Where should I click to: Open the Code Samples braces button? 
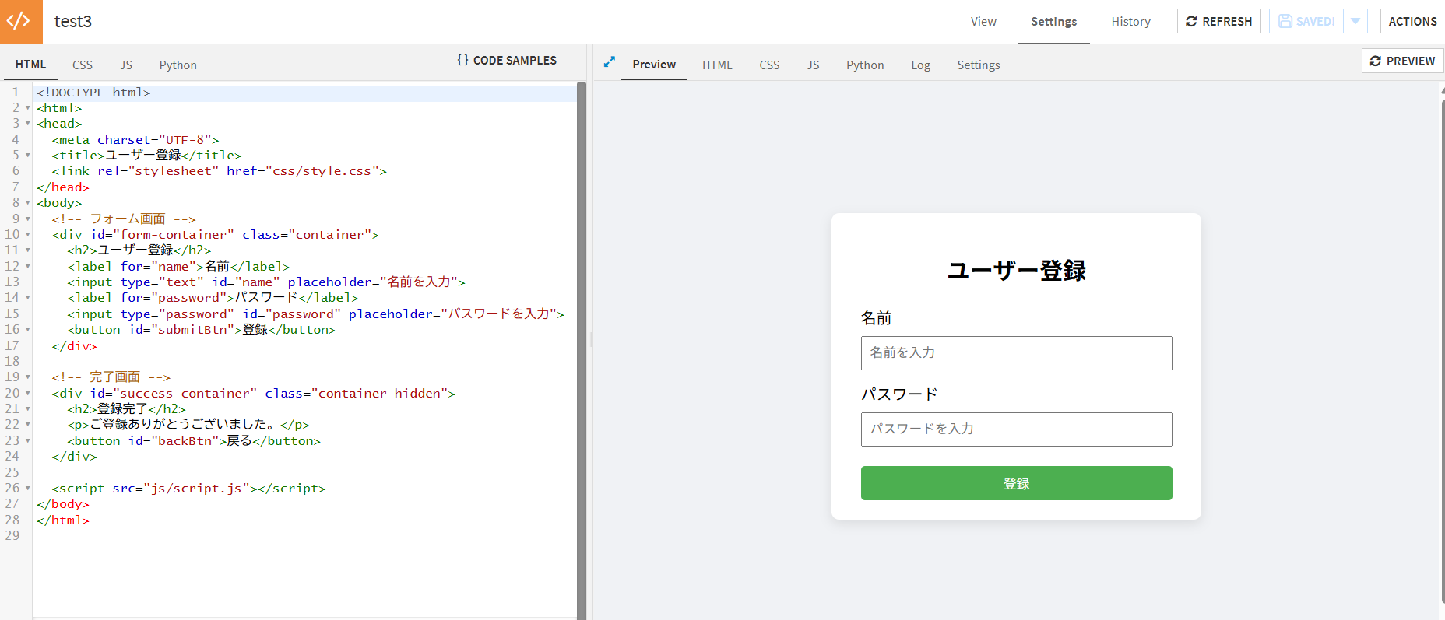coord(507,61)
